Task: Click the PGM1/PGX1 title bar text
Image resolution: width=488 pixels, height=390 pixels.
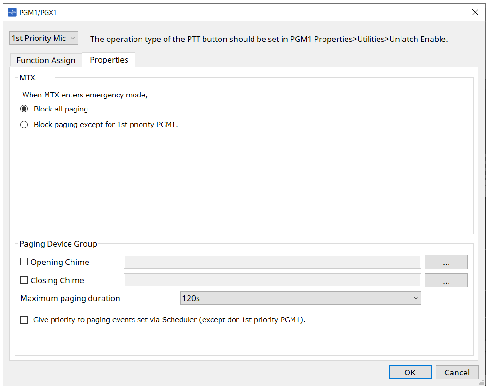Action: coord(38,12)
